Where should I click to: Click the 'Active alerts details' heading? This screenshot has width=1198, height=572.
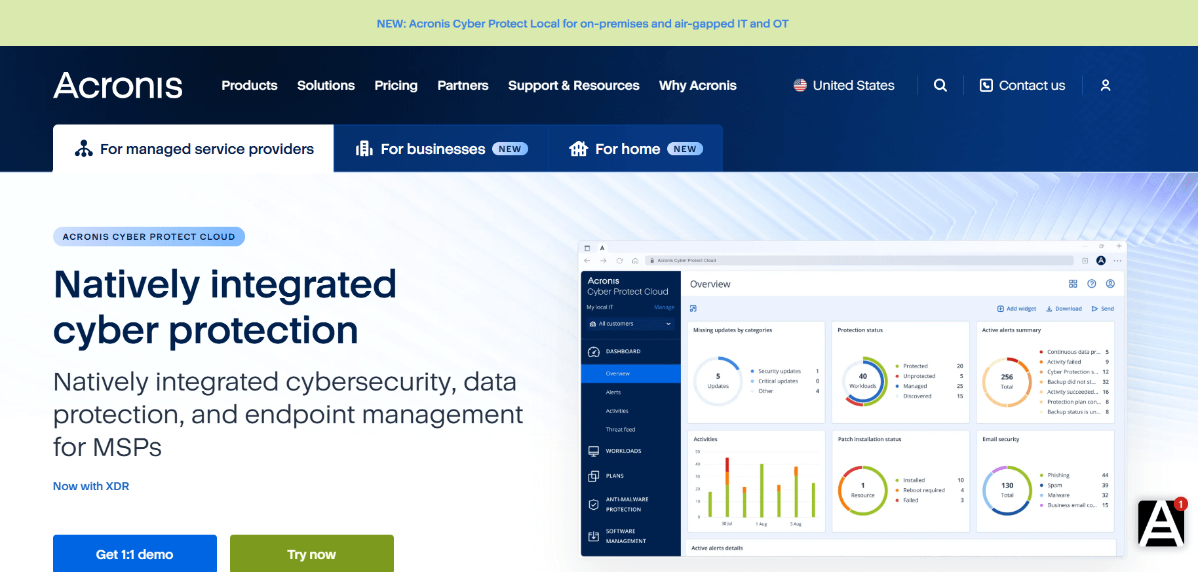pyautogui.click(x=717, y=548)
